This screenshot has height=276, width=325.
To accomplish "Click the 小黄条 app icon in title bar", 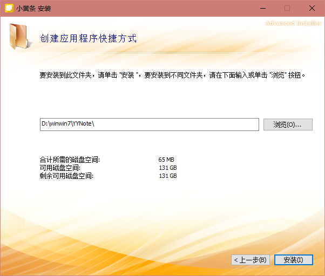I will click(x=9, y=8).
